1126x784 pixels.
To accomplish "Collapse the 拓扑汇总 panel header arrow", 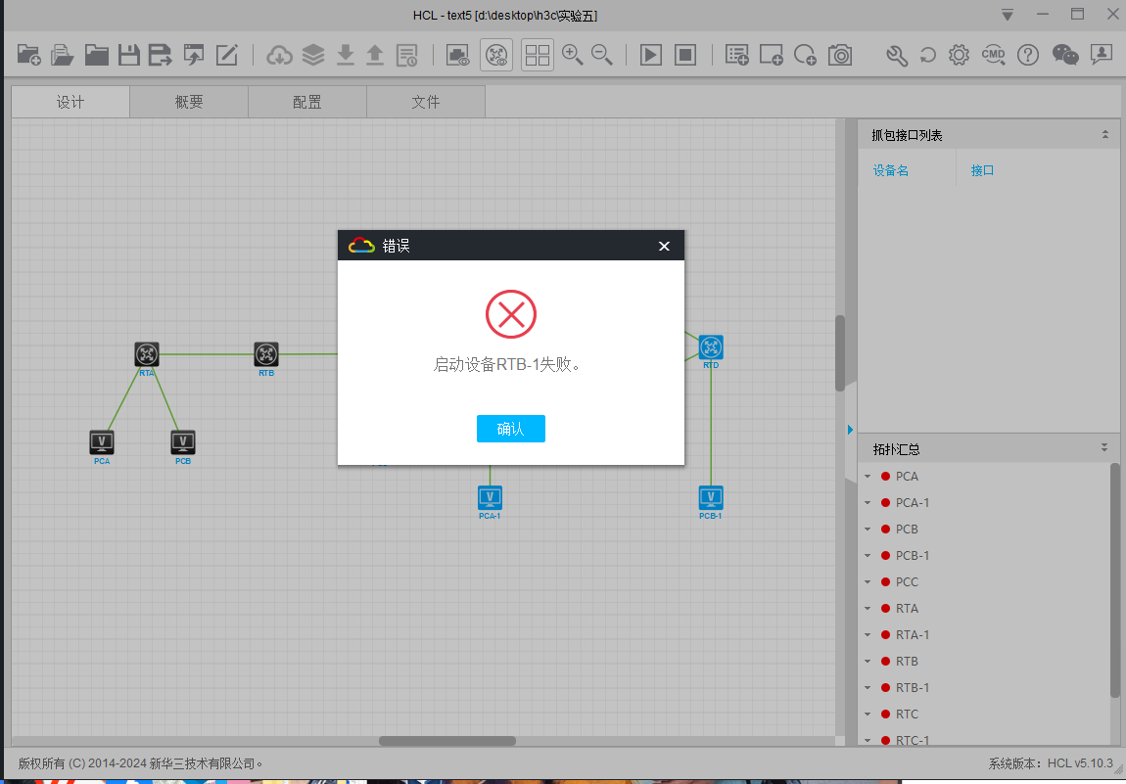I will (1104, 448).
